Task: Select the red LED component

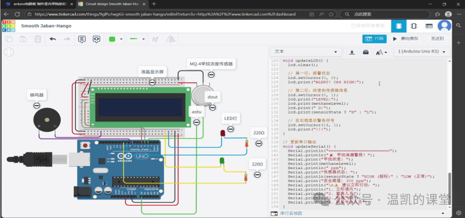Action: tap(223, 133)
